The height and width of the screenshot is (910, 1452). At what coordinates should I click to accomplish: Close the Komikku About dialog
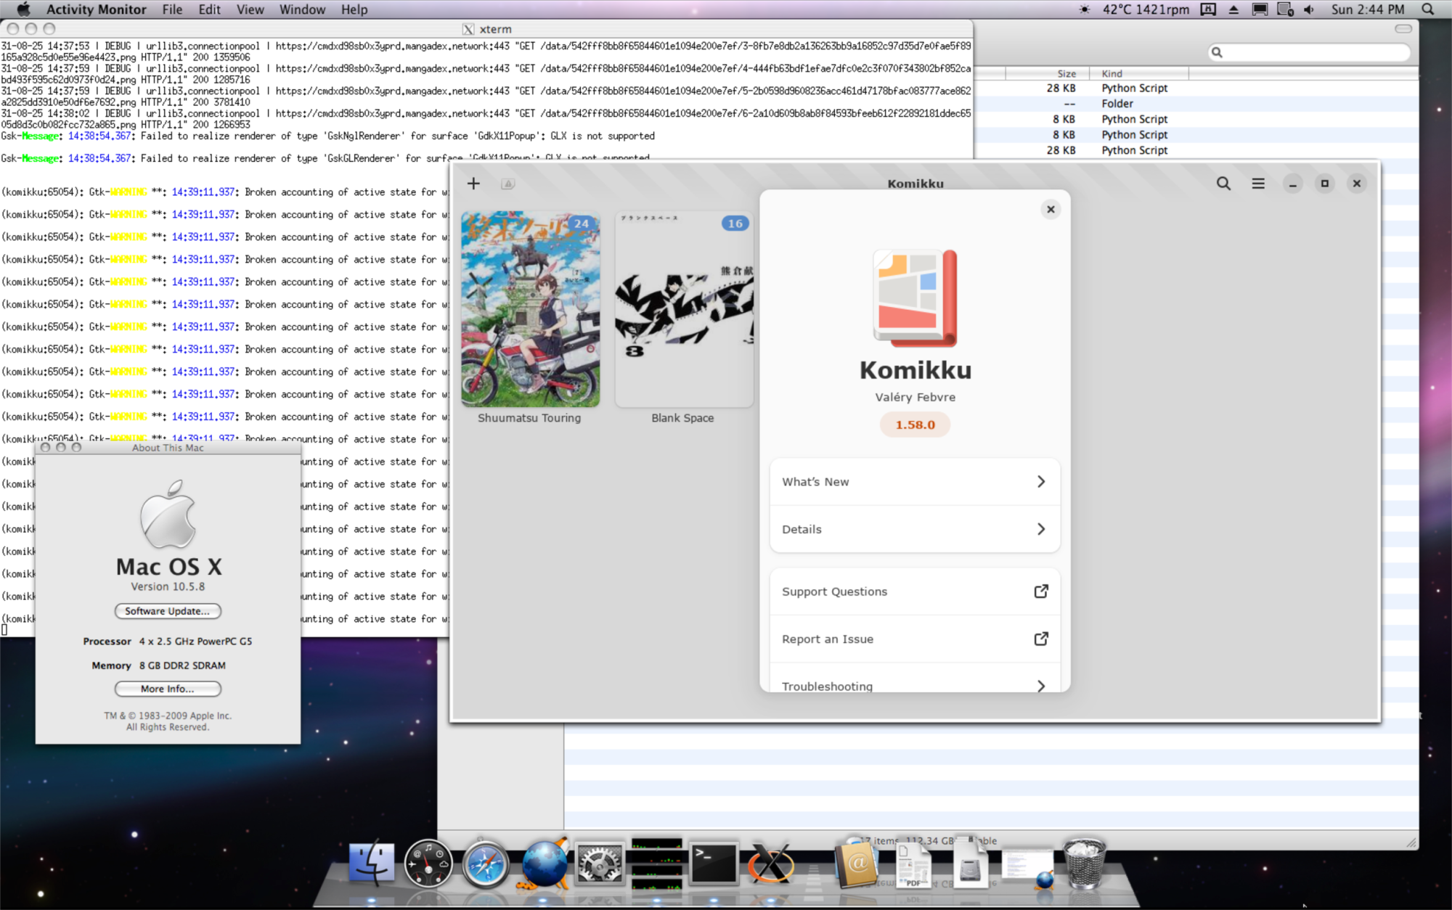pos(1051,209)
